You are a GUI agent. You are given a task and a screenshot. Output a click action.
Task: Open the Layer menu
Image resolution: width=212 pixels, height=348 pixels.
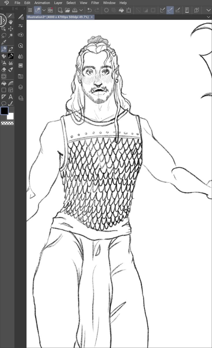pos(58,3)
